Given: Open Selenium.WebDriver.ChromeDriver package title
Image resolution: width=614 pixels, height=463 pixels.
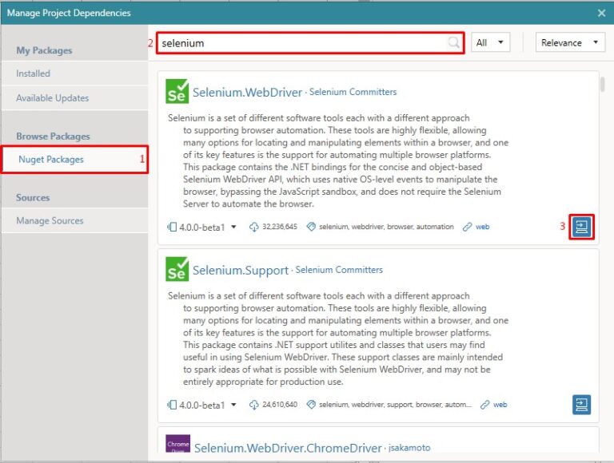Looking at the screenshot, I should point(288,448).
